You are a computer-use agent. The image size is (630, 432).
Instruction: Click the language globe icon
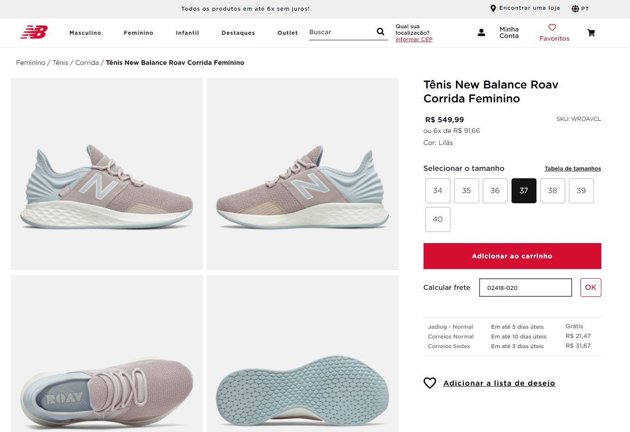click(x=575, y=9)
